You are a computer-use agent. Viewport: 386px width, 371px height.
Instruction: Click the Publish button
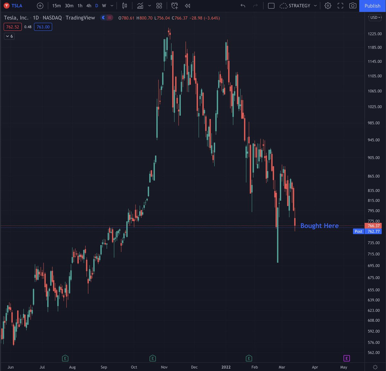[372, 6]
